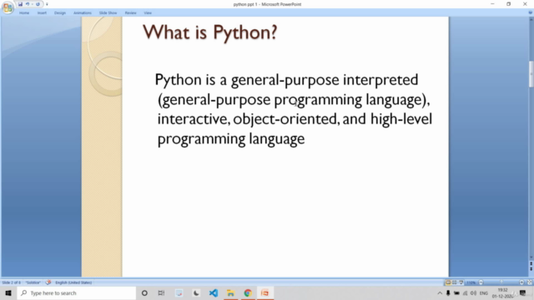This screenshot has width=534, height=300.
Task: Select the 'What is Python?' slide title
Action: [209, 32]
